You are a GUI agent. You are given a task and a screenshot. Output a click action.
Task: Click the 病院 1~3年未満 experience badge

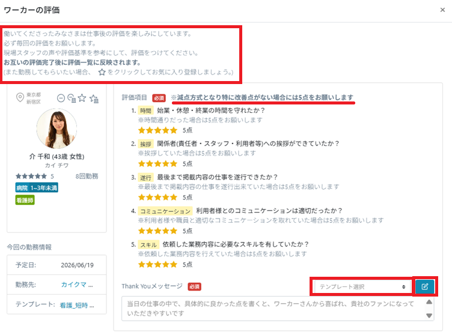(37, 188)
